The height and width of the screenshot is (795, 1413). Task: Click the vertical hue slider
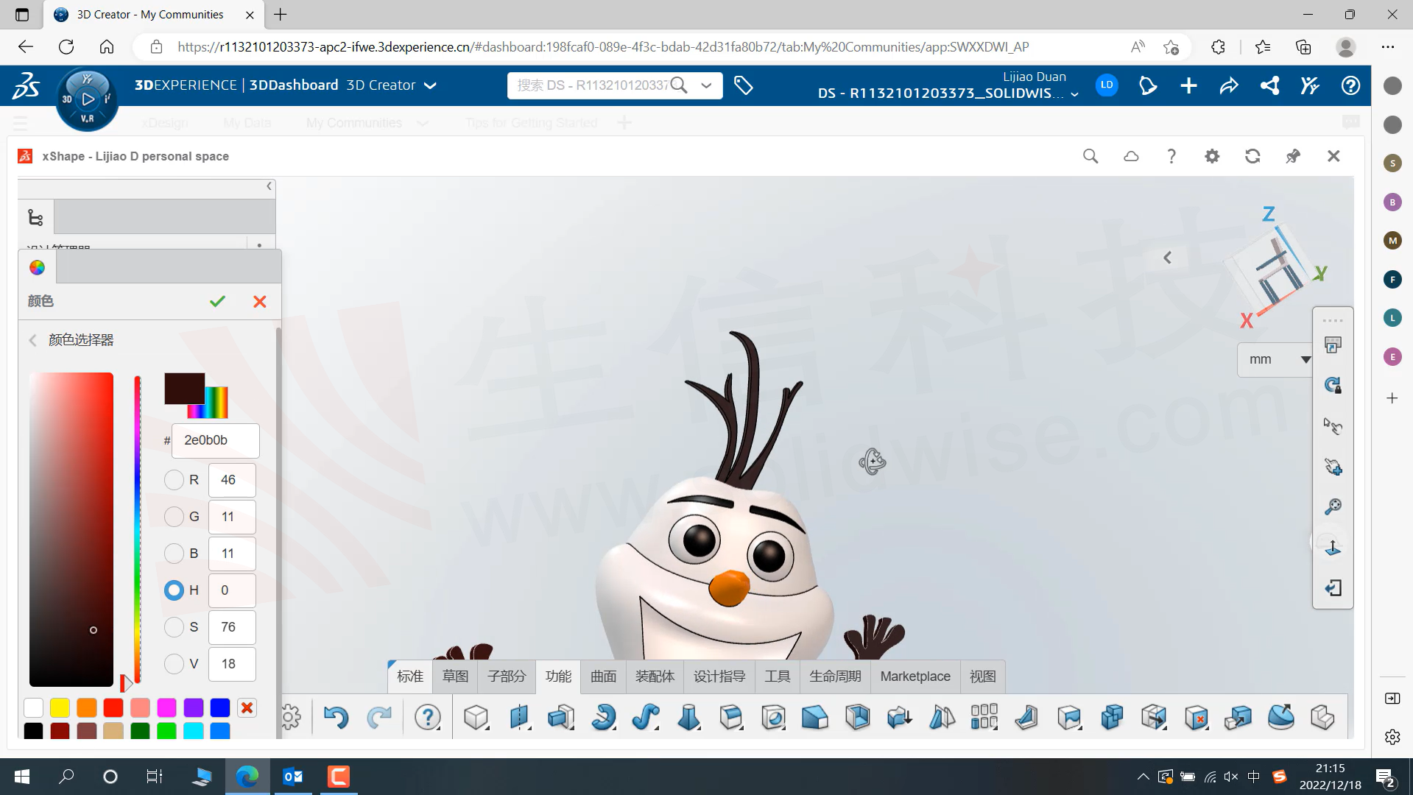[138, 529]
